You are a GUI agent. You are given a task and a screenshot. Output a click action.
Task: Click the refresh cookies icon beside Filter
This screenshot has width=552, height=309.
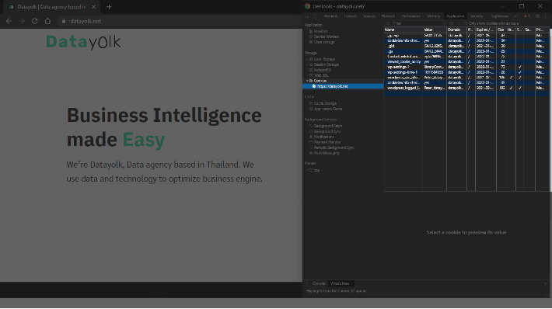[388, 23]
